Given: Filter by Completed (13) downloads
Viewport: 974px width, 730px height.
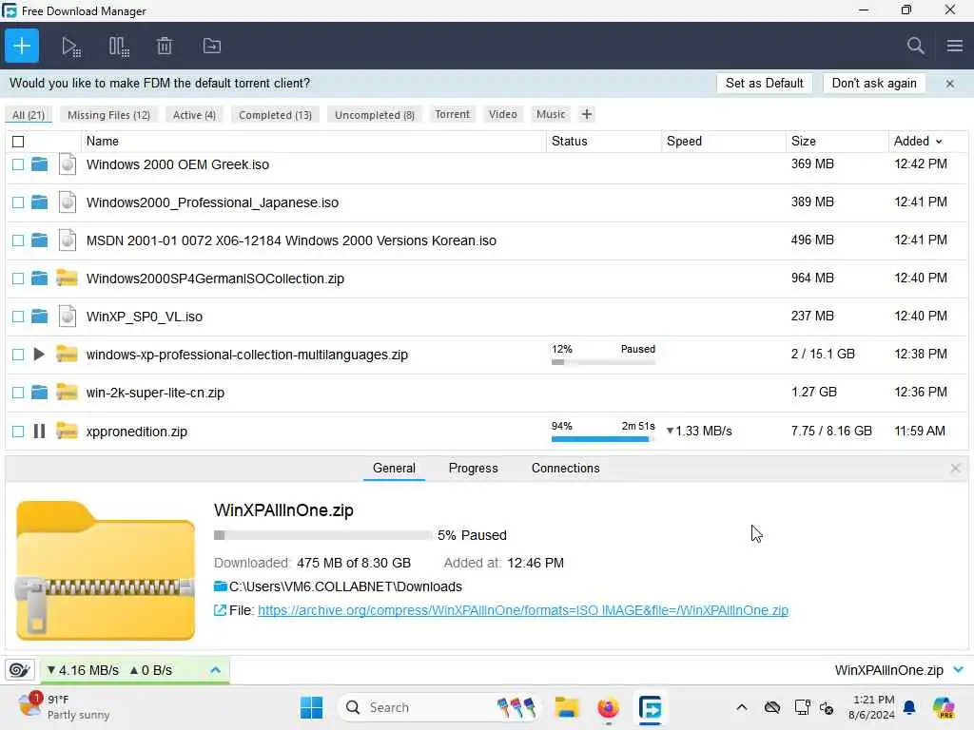Looking at the screenshot, I should (275, 115).
